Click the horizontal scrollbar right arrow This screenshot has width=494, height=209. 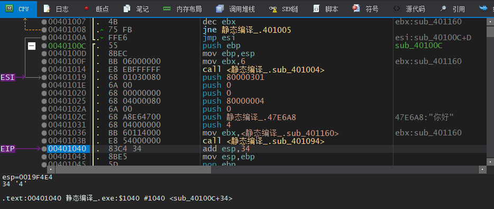pos(482,170)
